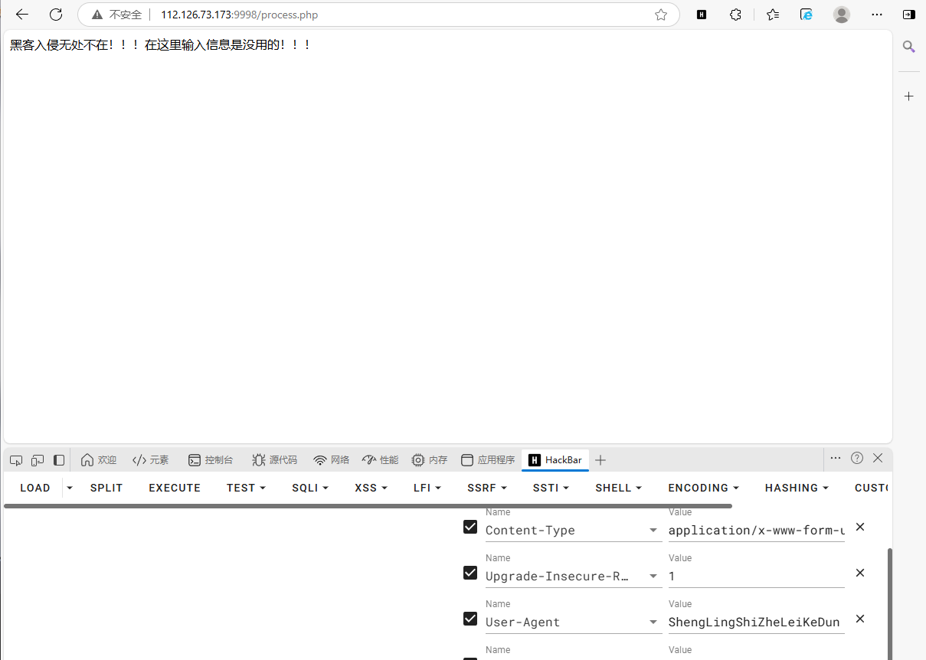Expand the SHELL payload menu

point(619,488)
